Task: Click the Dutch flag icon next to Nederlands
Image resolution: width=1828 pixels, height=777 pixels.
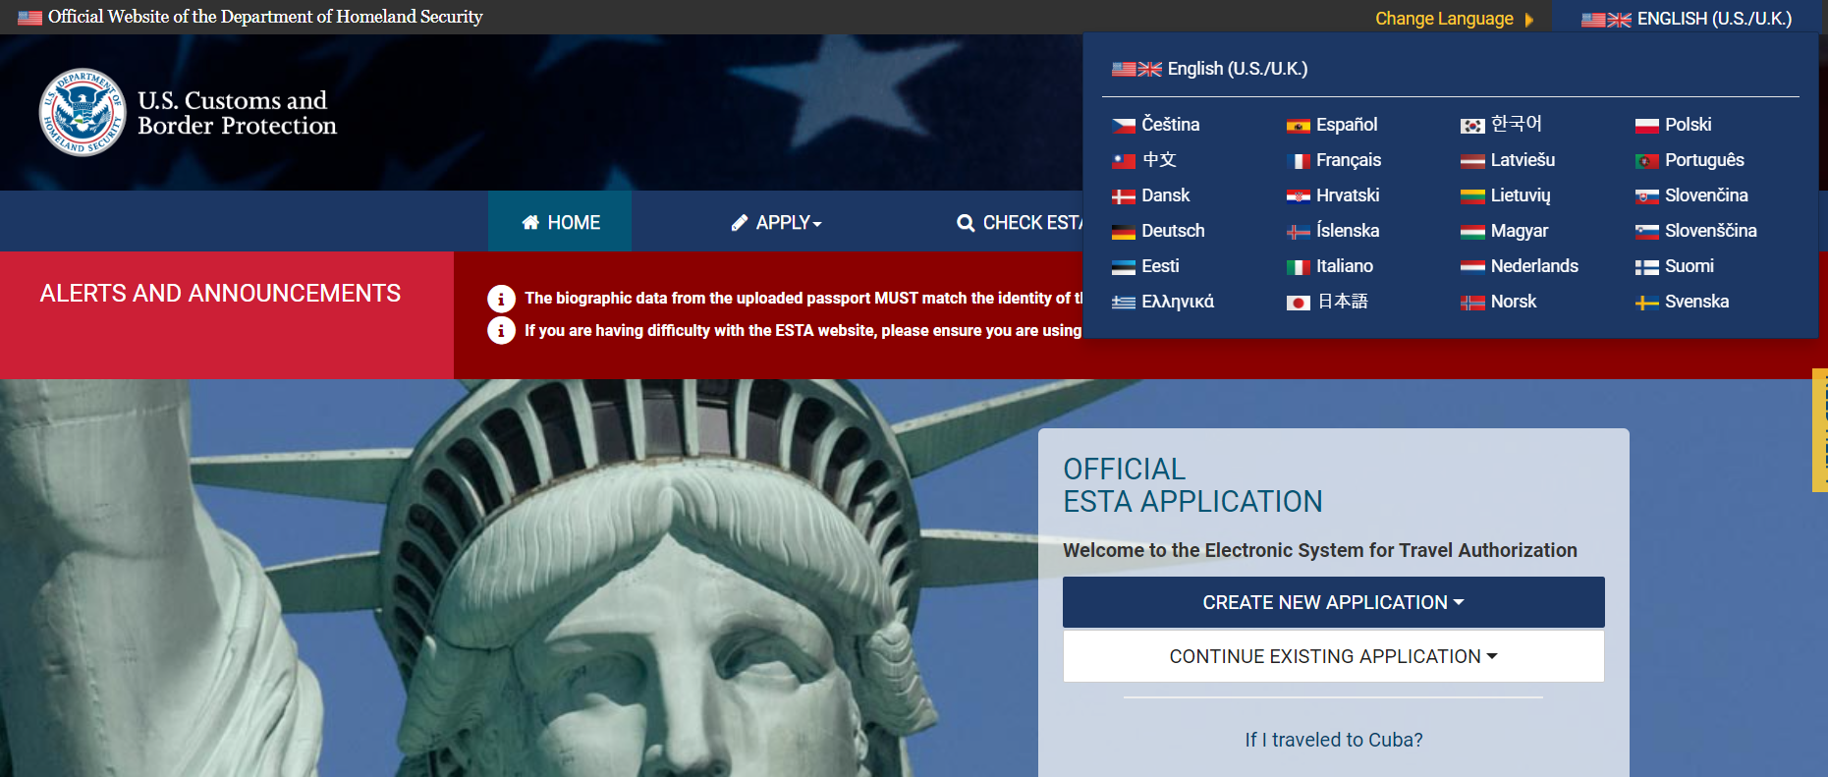Action: pos(1472,267)
